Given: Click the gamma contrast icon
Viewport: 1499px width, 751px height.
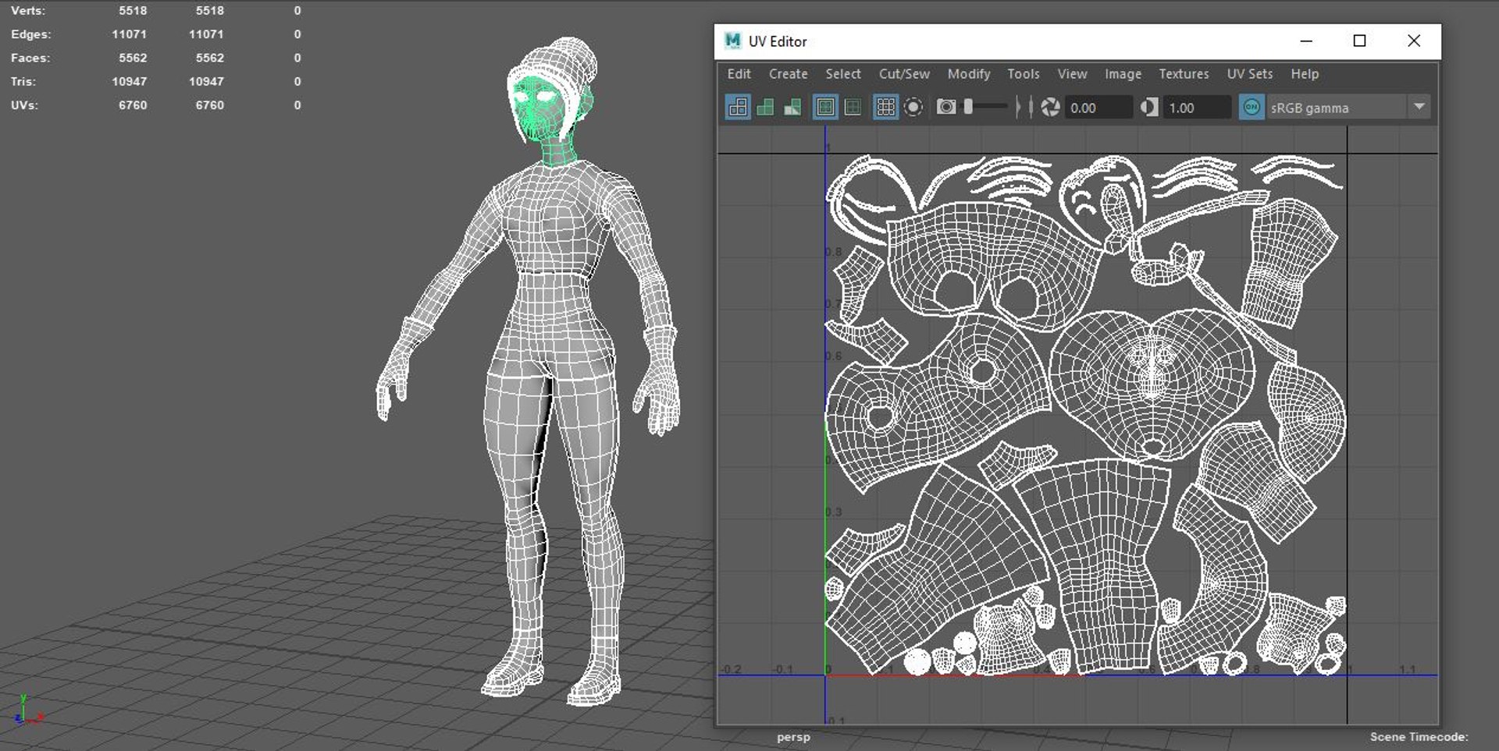Looking at the screenshot, I should coord(1149,107).
